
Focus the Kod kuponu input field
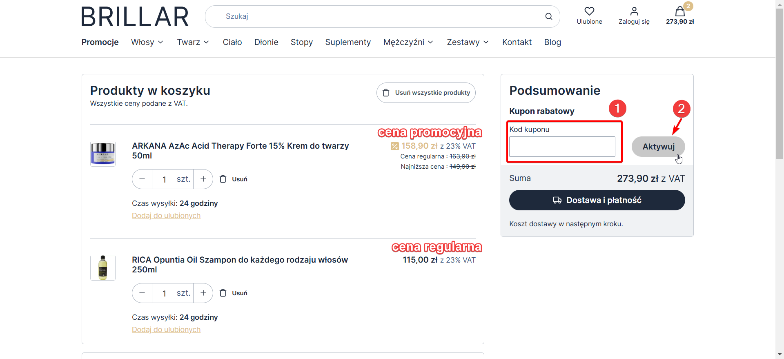point(562,147)
